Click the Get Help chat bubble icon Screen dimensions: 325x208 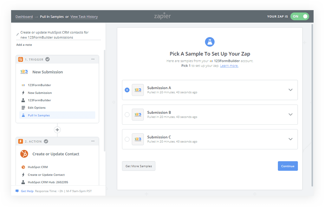click(17, 191)
